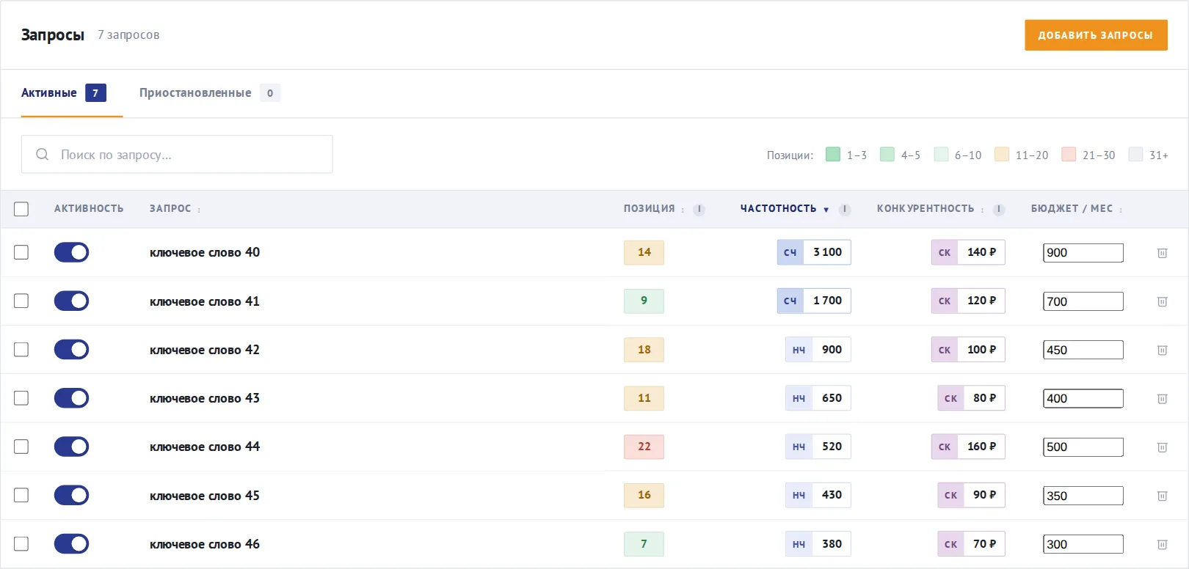
Task: Delete the row for ключевое слово 42
Action: pos(1162,350)
